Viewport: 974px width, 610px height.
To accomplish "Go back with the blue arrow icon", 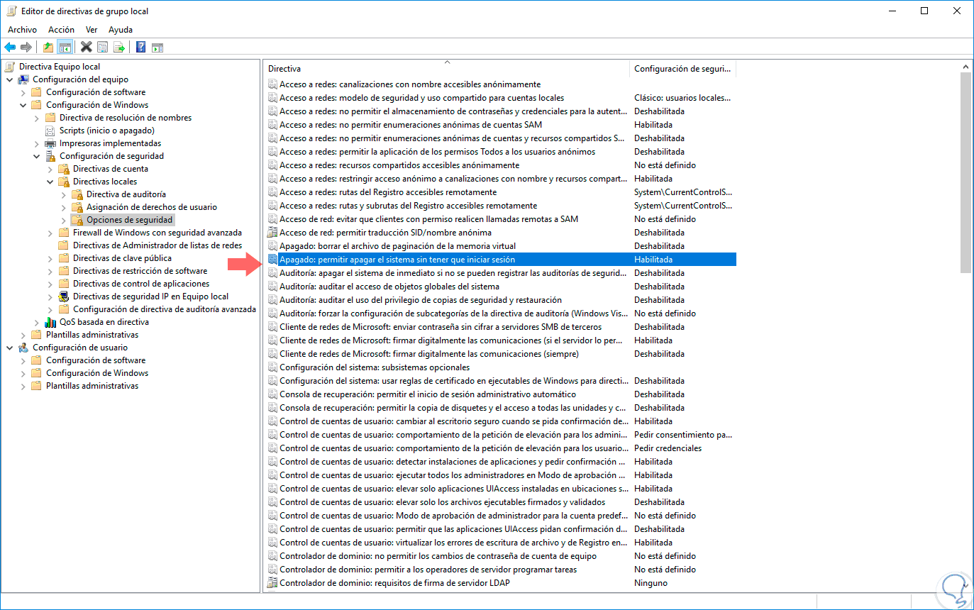I will 10,48.
